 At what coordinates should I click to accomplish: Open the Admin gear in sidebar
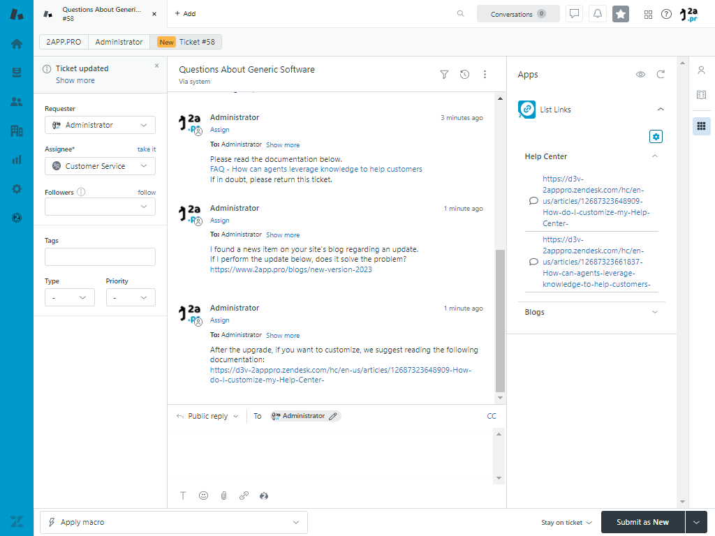pyautogui.click(x=16, y=188)
